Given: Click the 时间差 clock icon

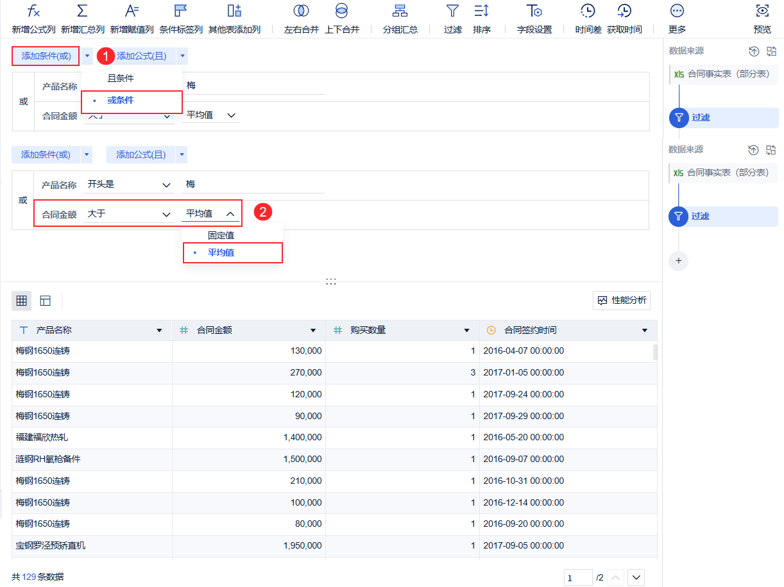Looking at the screenshot, I should 588,11.
